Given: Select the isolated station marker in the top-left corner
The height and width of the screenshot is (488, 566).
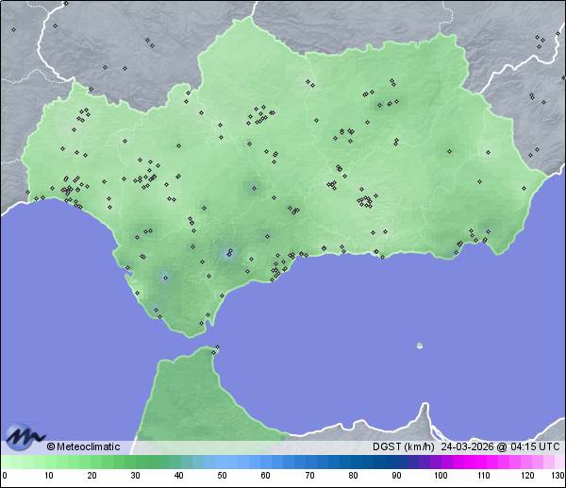Looking at the screenshot, I should 13,29.
